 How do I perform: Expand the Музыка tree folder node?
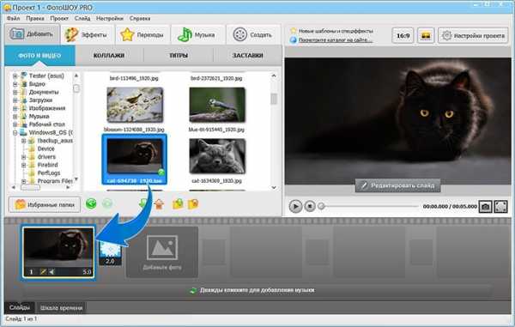click(15, 117)
